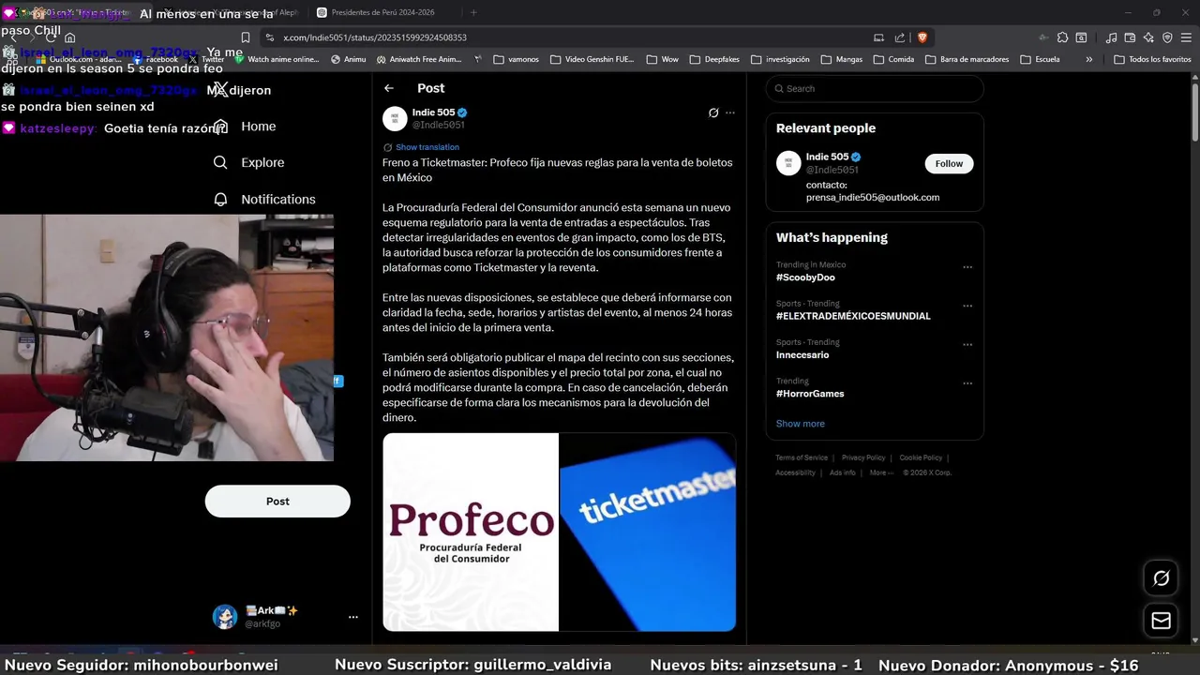
Task: Click the browser address bar URL
Action: (x=375, y=37)
